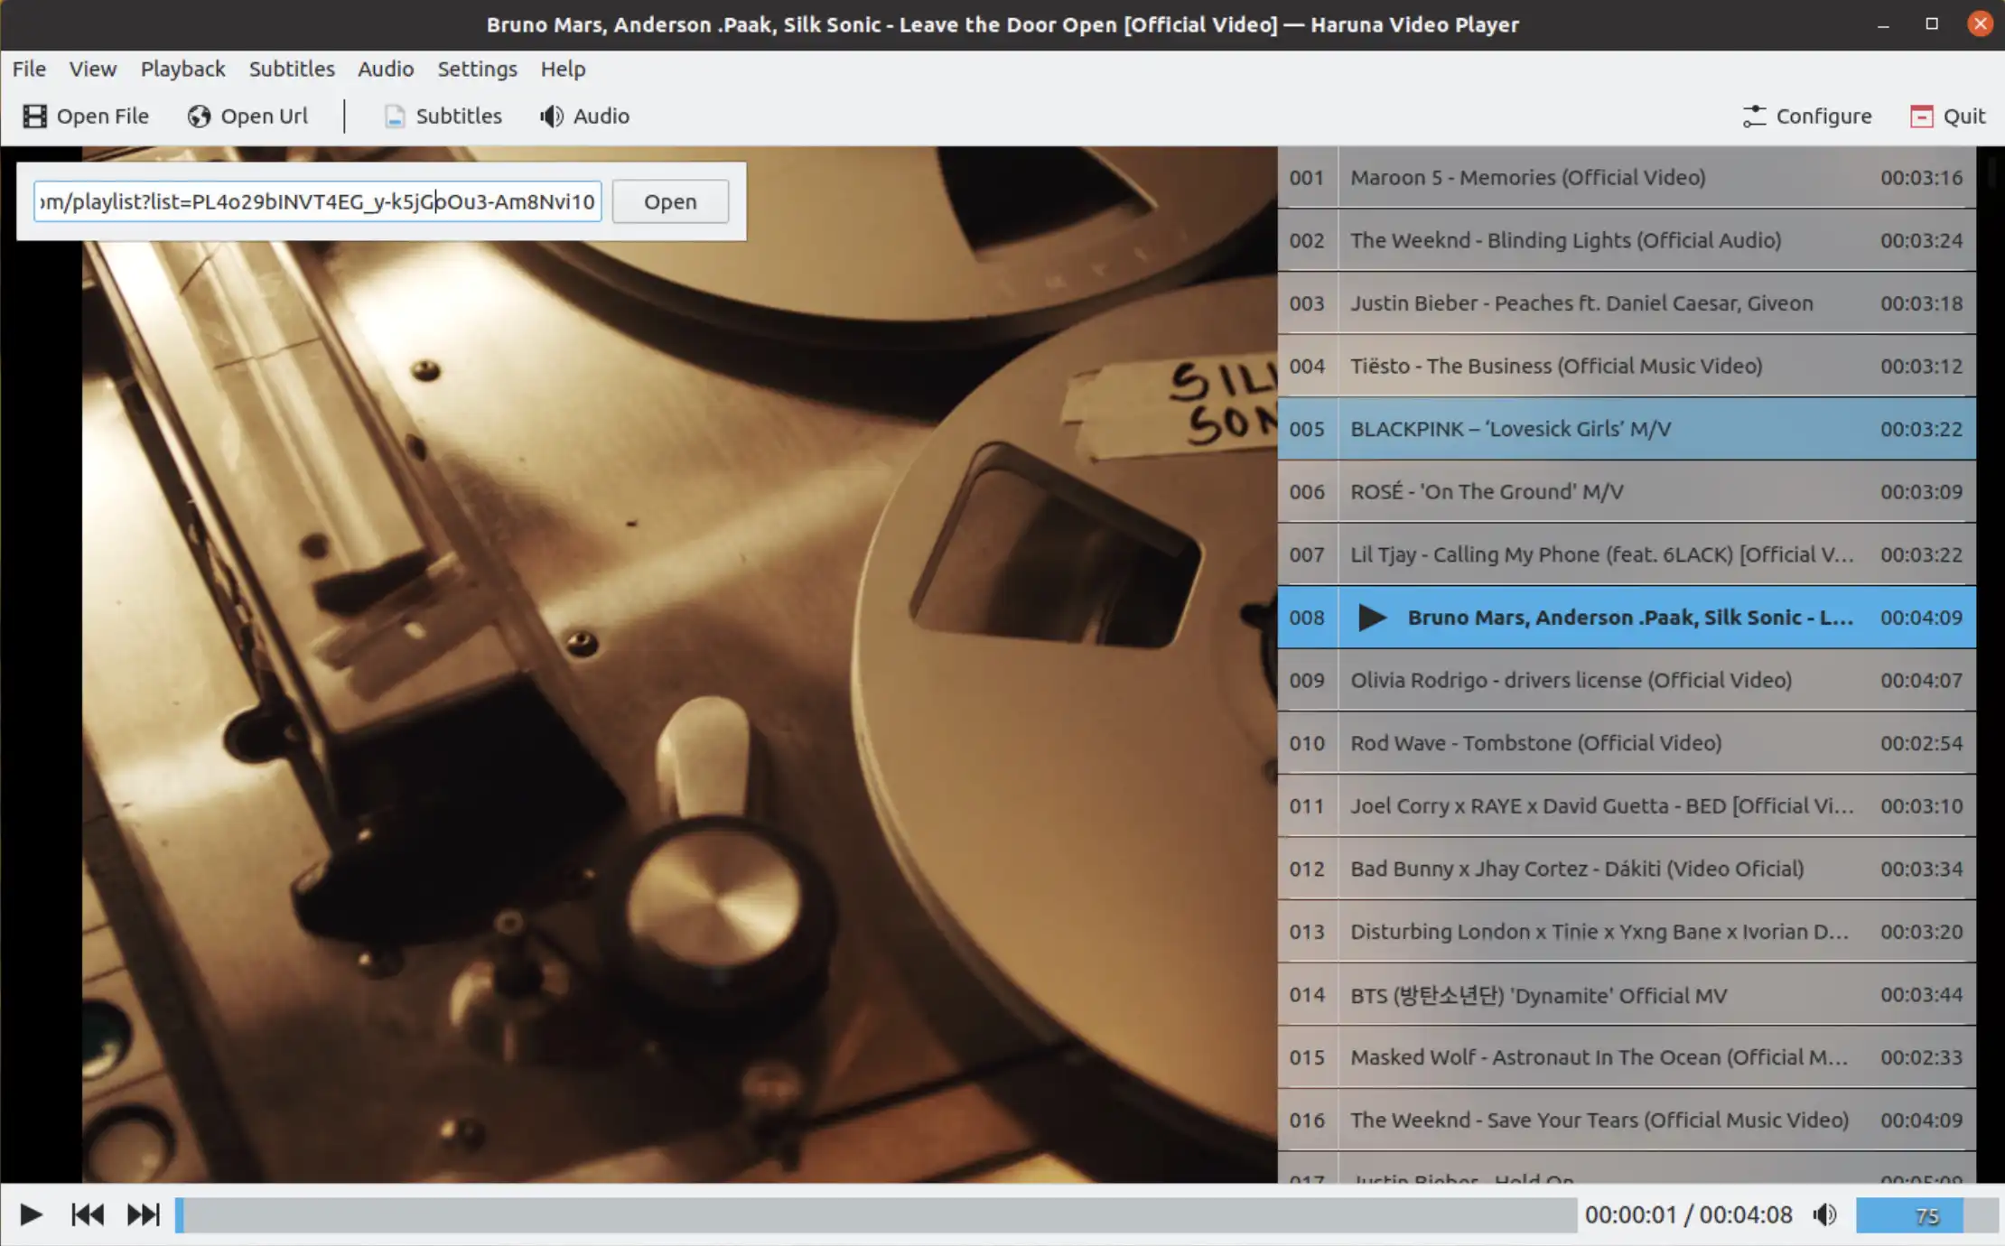
Task: Skip to previous track button
Action: [88, 1214]
